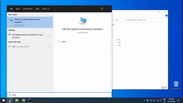Click the Size column header in Explorer
The height and width of the screenshot is (103, 183).
pyautogui.click(x=113, y=25)
